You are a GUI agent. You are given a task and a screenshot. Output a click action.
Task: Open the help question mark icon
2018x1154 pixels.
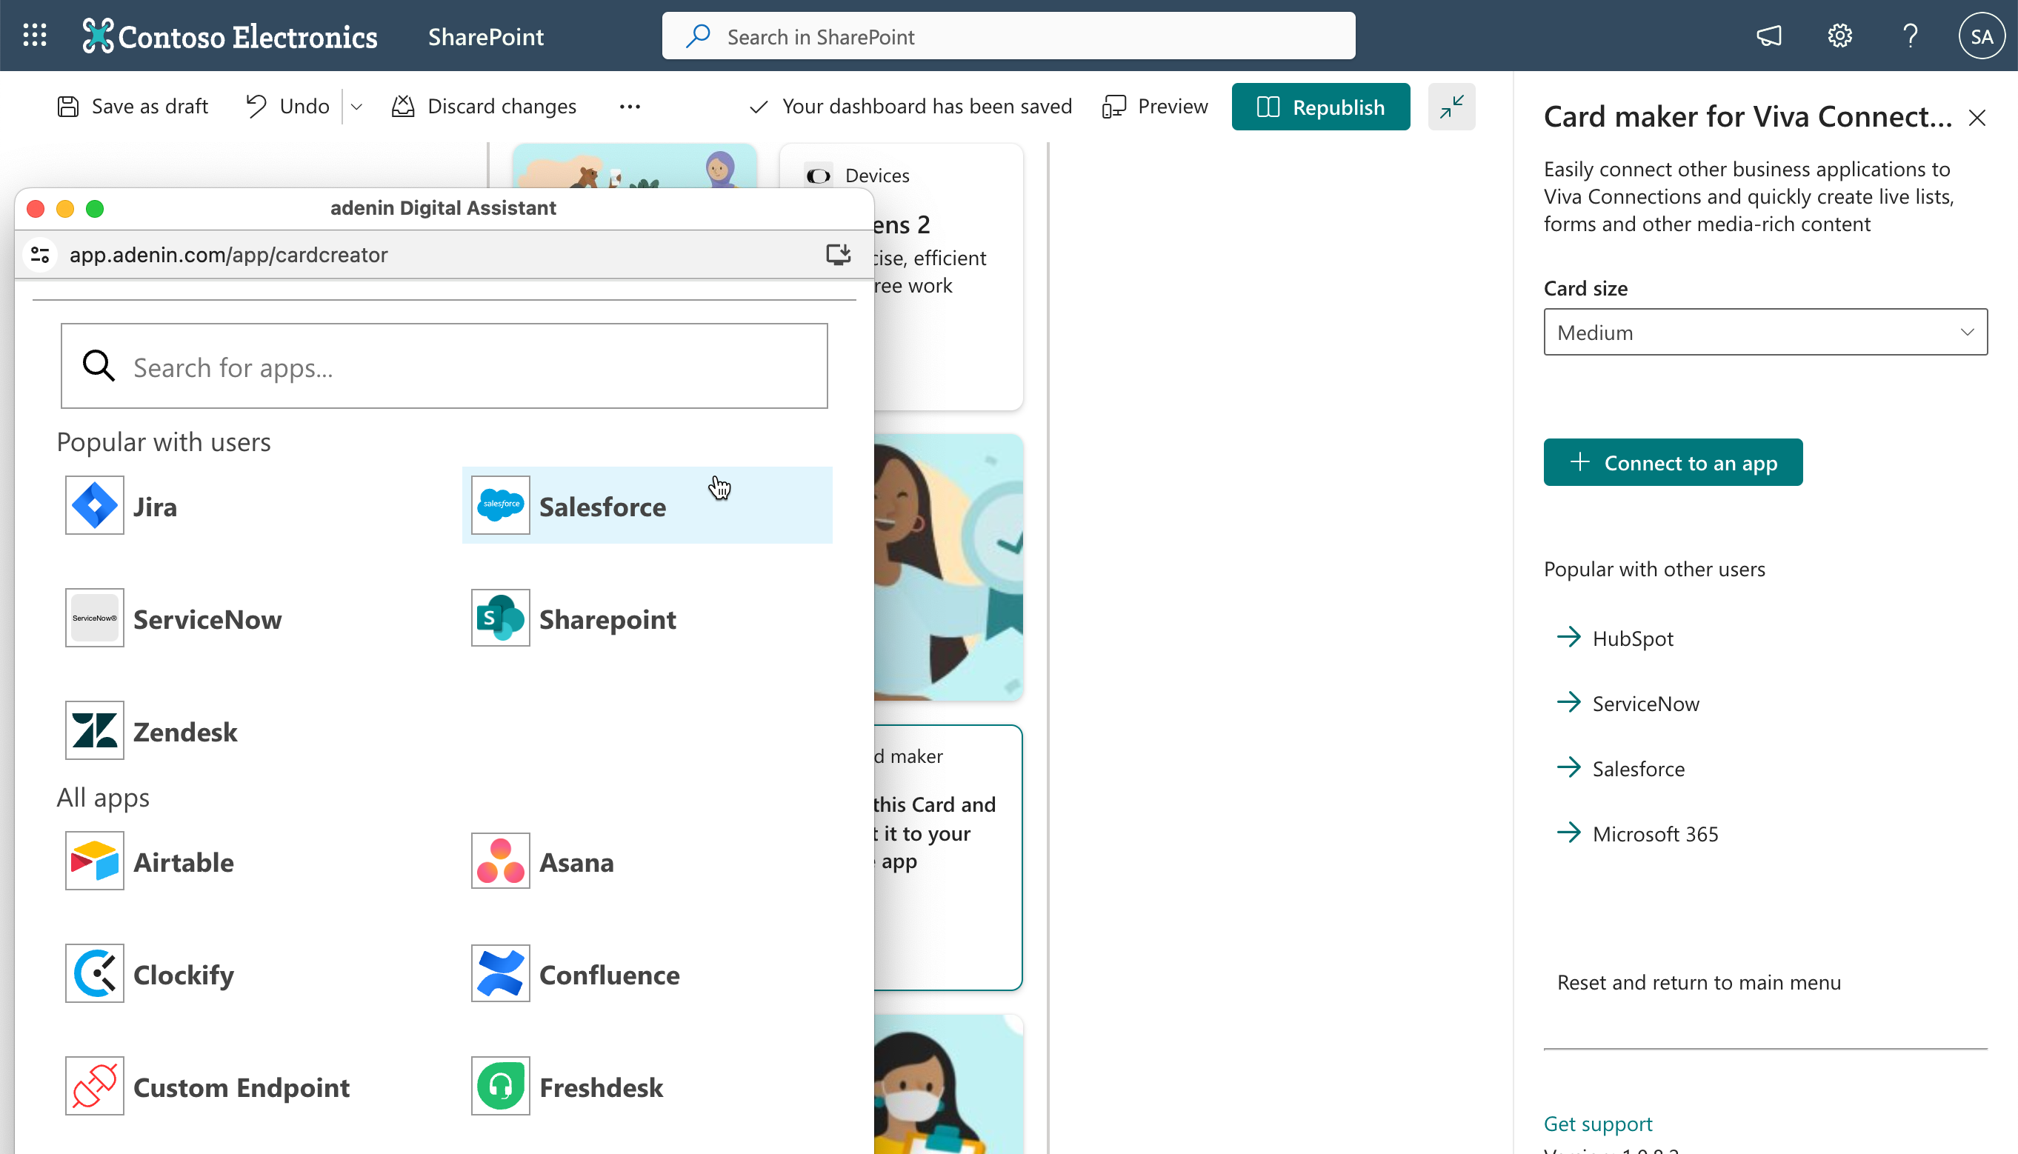click(1910, 36)
